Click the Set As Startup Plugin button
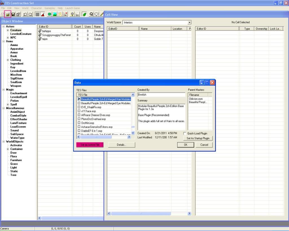 198,138
